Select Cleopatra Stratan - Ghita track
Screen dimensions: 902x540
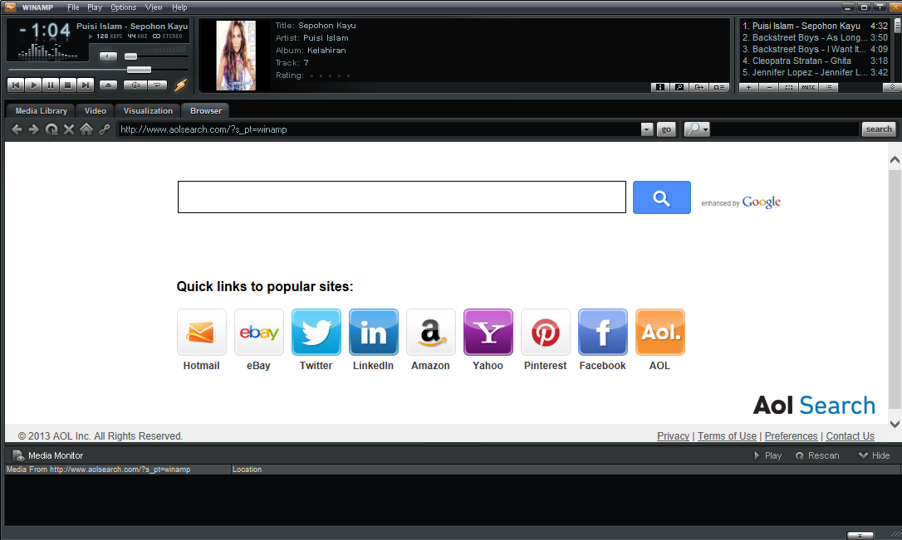pos(815,61)
